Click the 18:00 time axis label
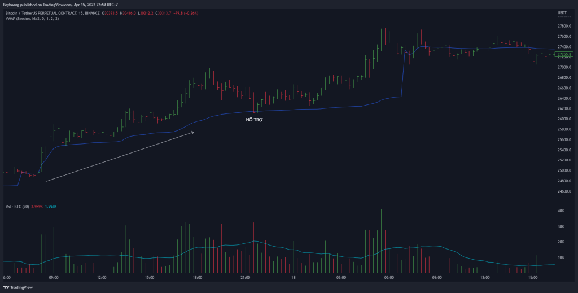Image resolution: width=578 pixels, height=293 pixels. coord(198,278)
